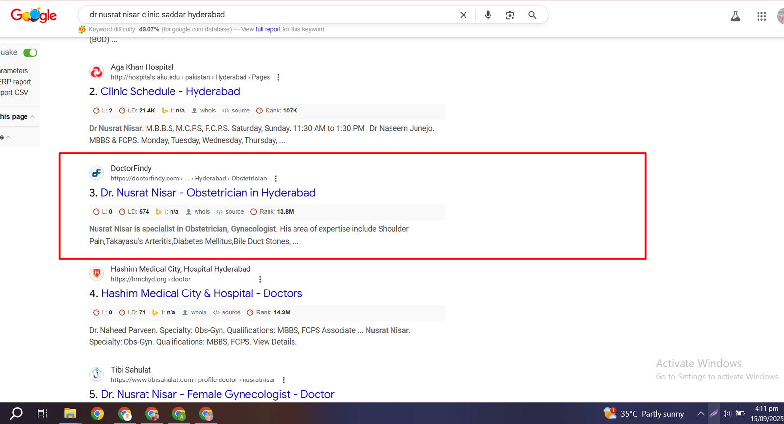
Task: Click the voice search microphone icon
Action: pyautogui.click(x=488, y=15)
